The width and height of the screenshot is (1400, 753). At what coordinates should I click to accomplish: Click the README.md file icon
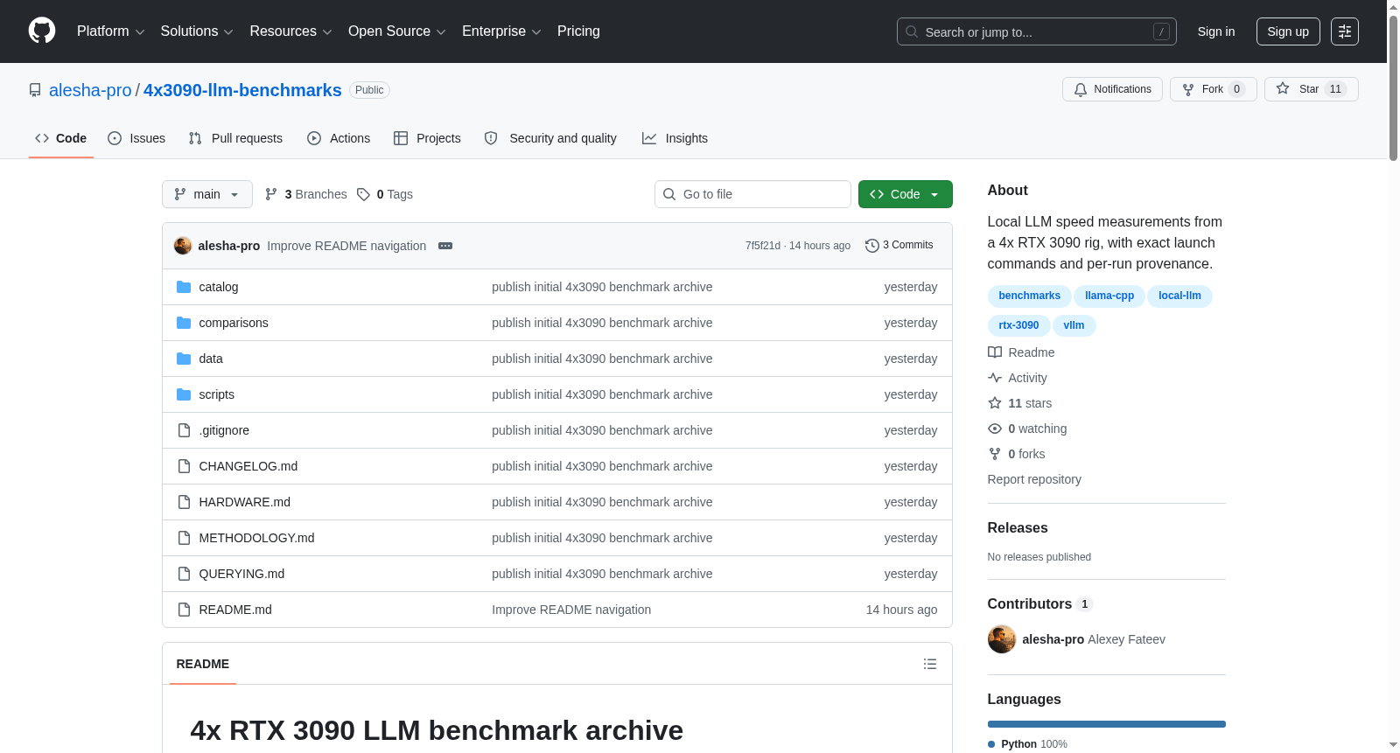click(x=184, y=610)
